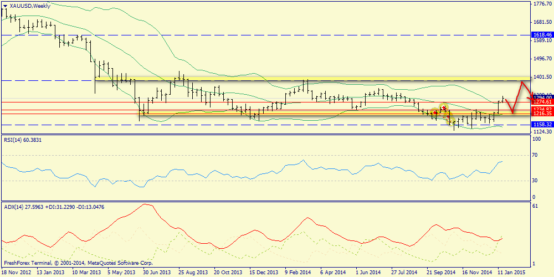
Task: Click the 1589.10 price scale value
Action: coord(542,41)
